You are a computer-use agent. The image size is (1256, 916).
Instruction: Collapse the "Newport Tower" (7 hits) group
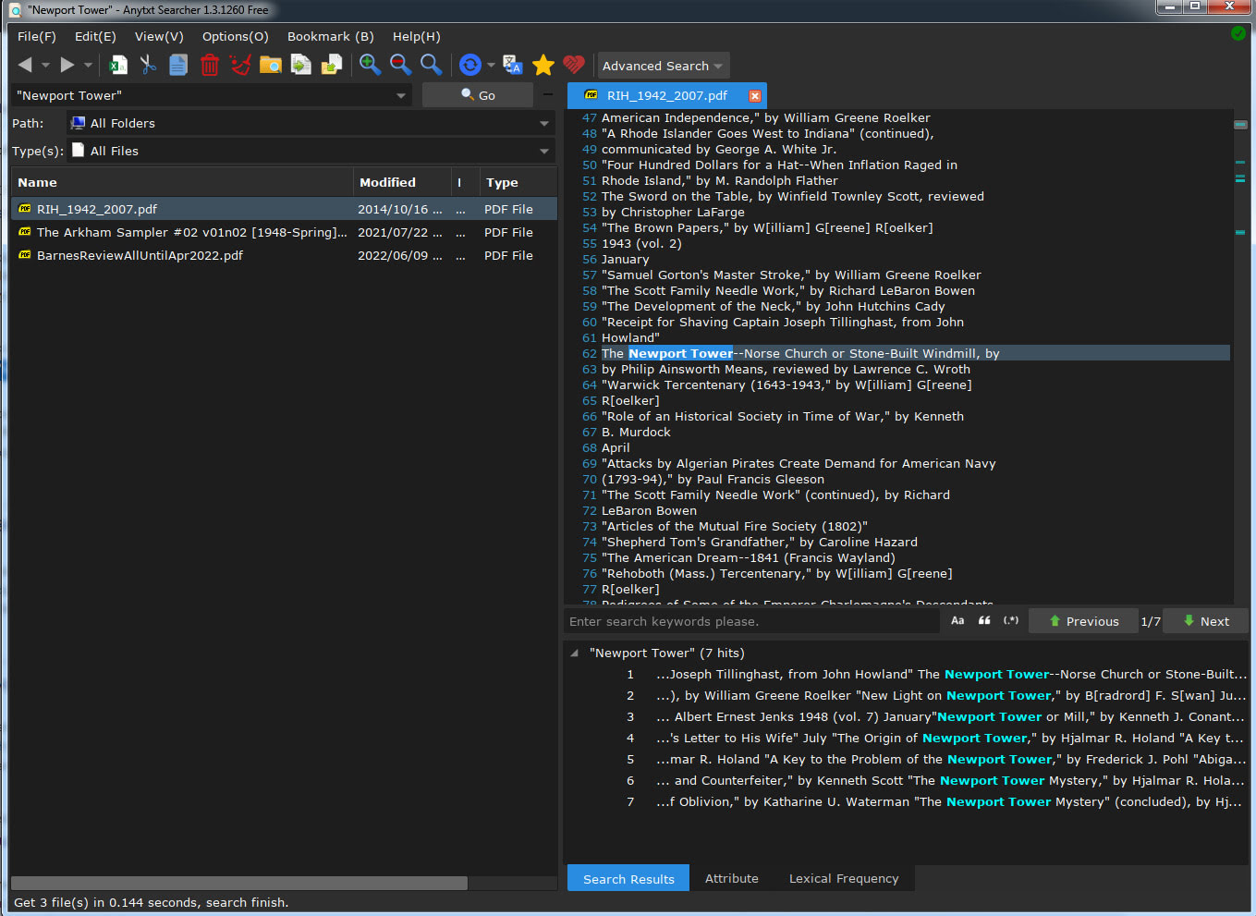[575, 653]
